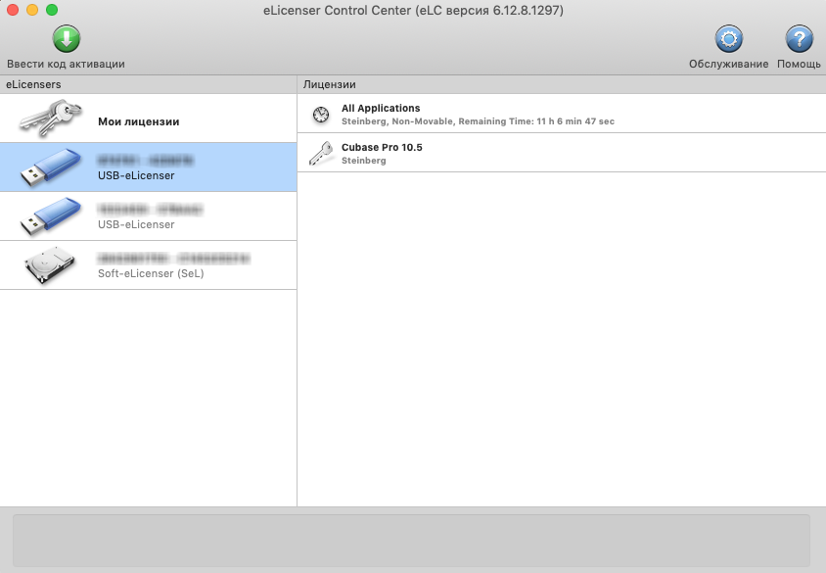
Task: Select the keys icon for Мои лицензии
Action: coord(51,119)
